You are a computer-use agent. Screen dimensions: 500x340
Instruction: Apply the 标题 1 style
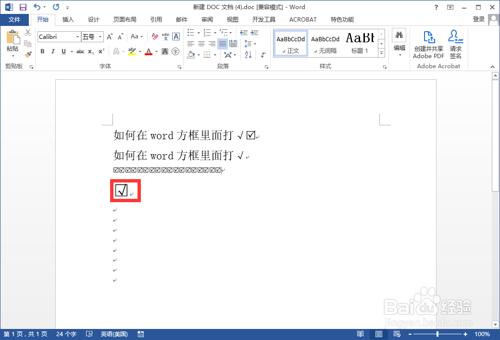point(360,43)
